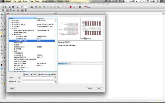The height and width of the screenshot is (103, 165).
Task: Click the Grid settings icon
Action: (x=3, y=10)
